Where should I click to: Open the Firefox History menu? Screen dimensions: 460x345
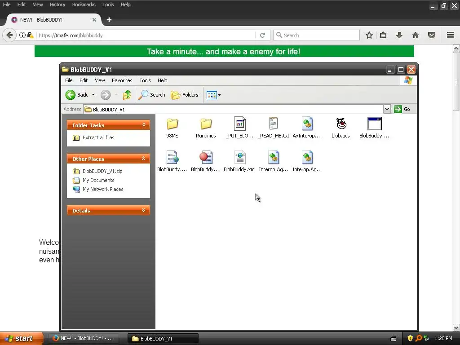coord(57,4)
